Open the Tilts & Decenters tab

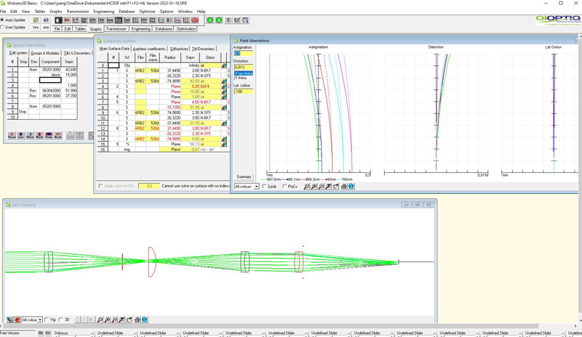77,53
